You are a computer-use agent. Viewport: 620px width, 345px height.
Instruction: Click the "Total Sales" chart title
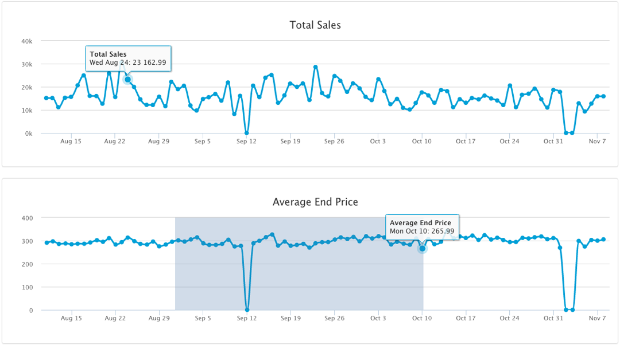coord(315,25)
